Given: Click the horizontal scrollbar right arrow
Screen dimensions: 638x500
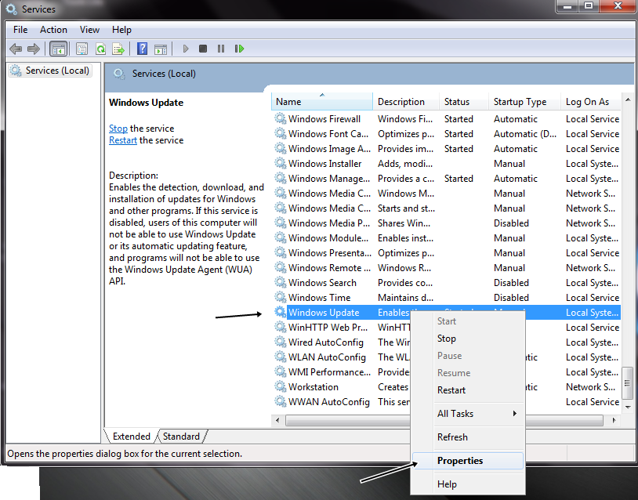Looking at the screenshot, I should (x=614, y=420).
